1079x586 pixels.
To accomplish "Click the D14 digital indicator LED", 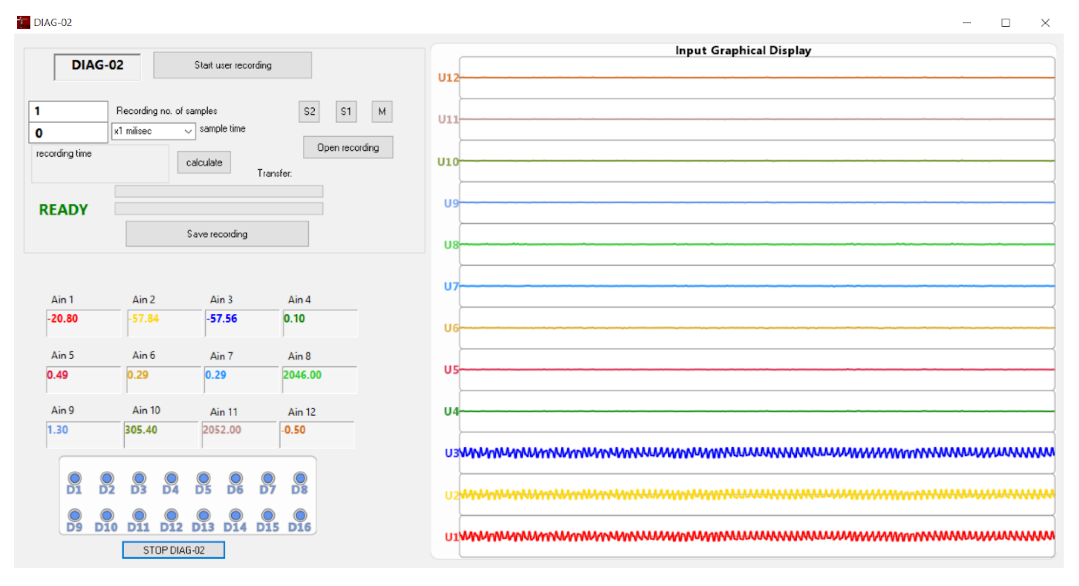I will [x=236, y=515].
